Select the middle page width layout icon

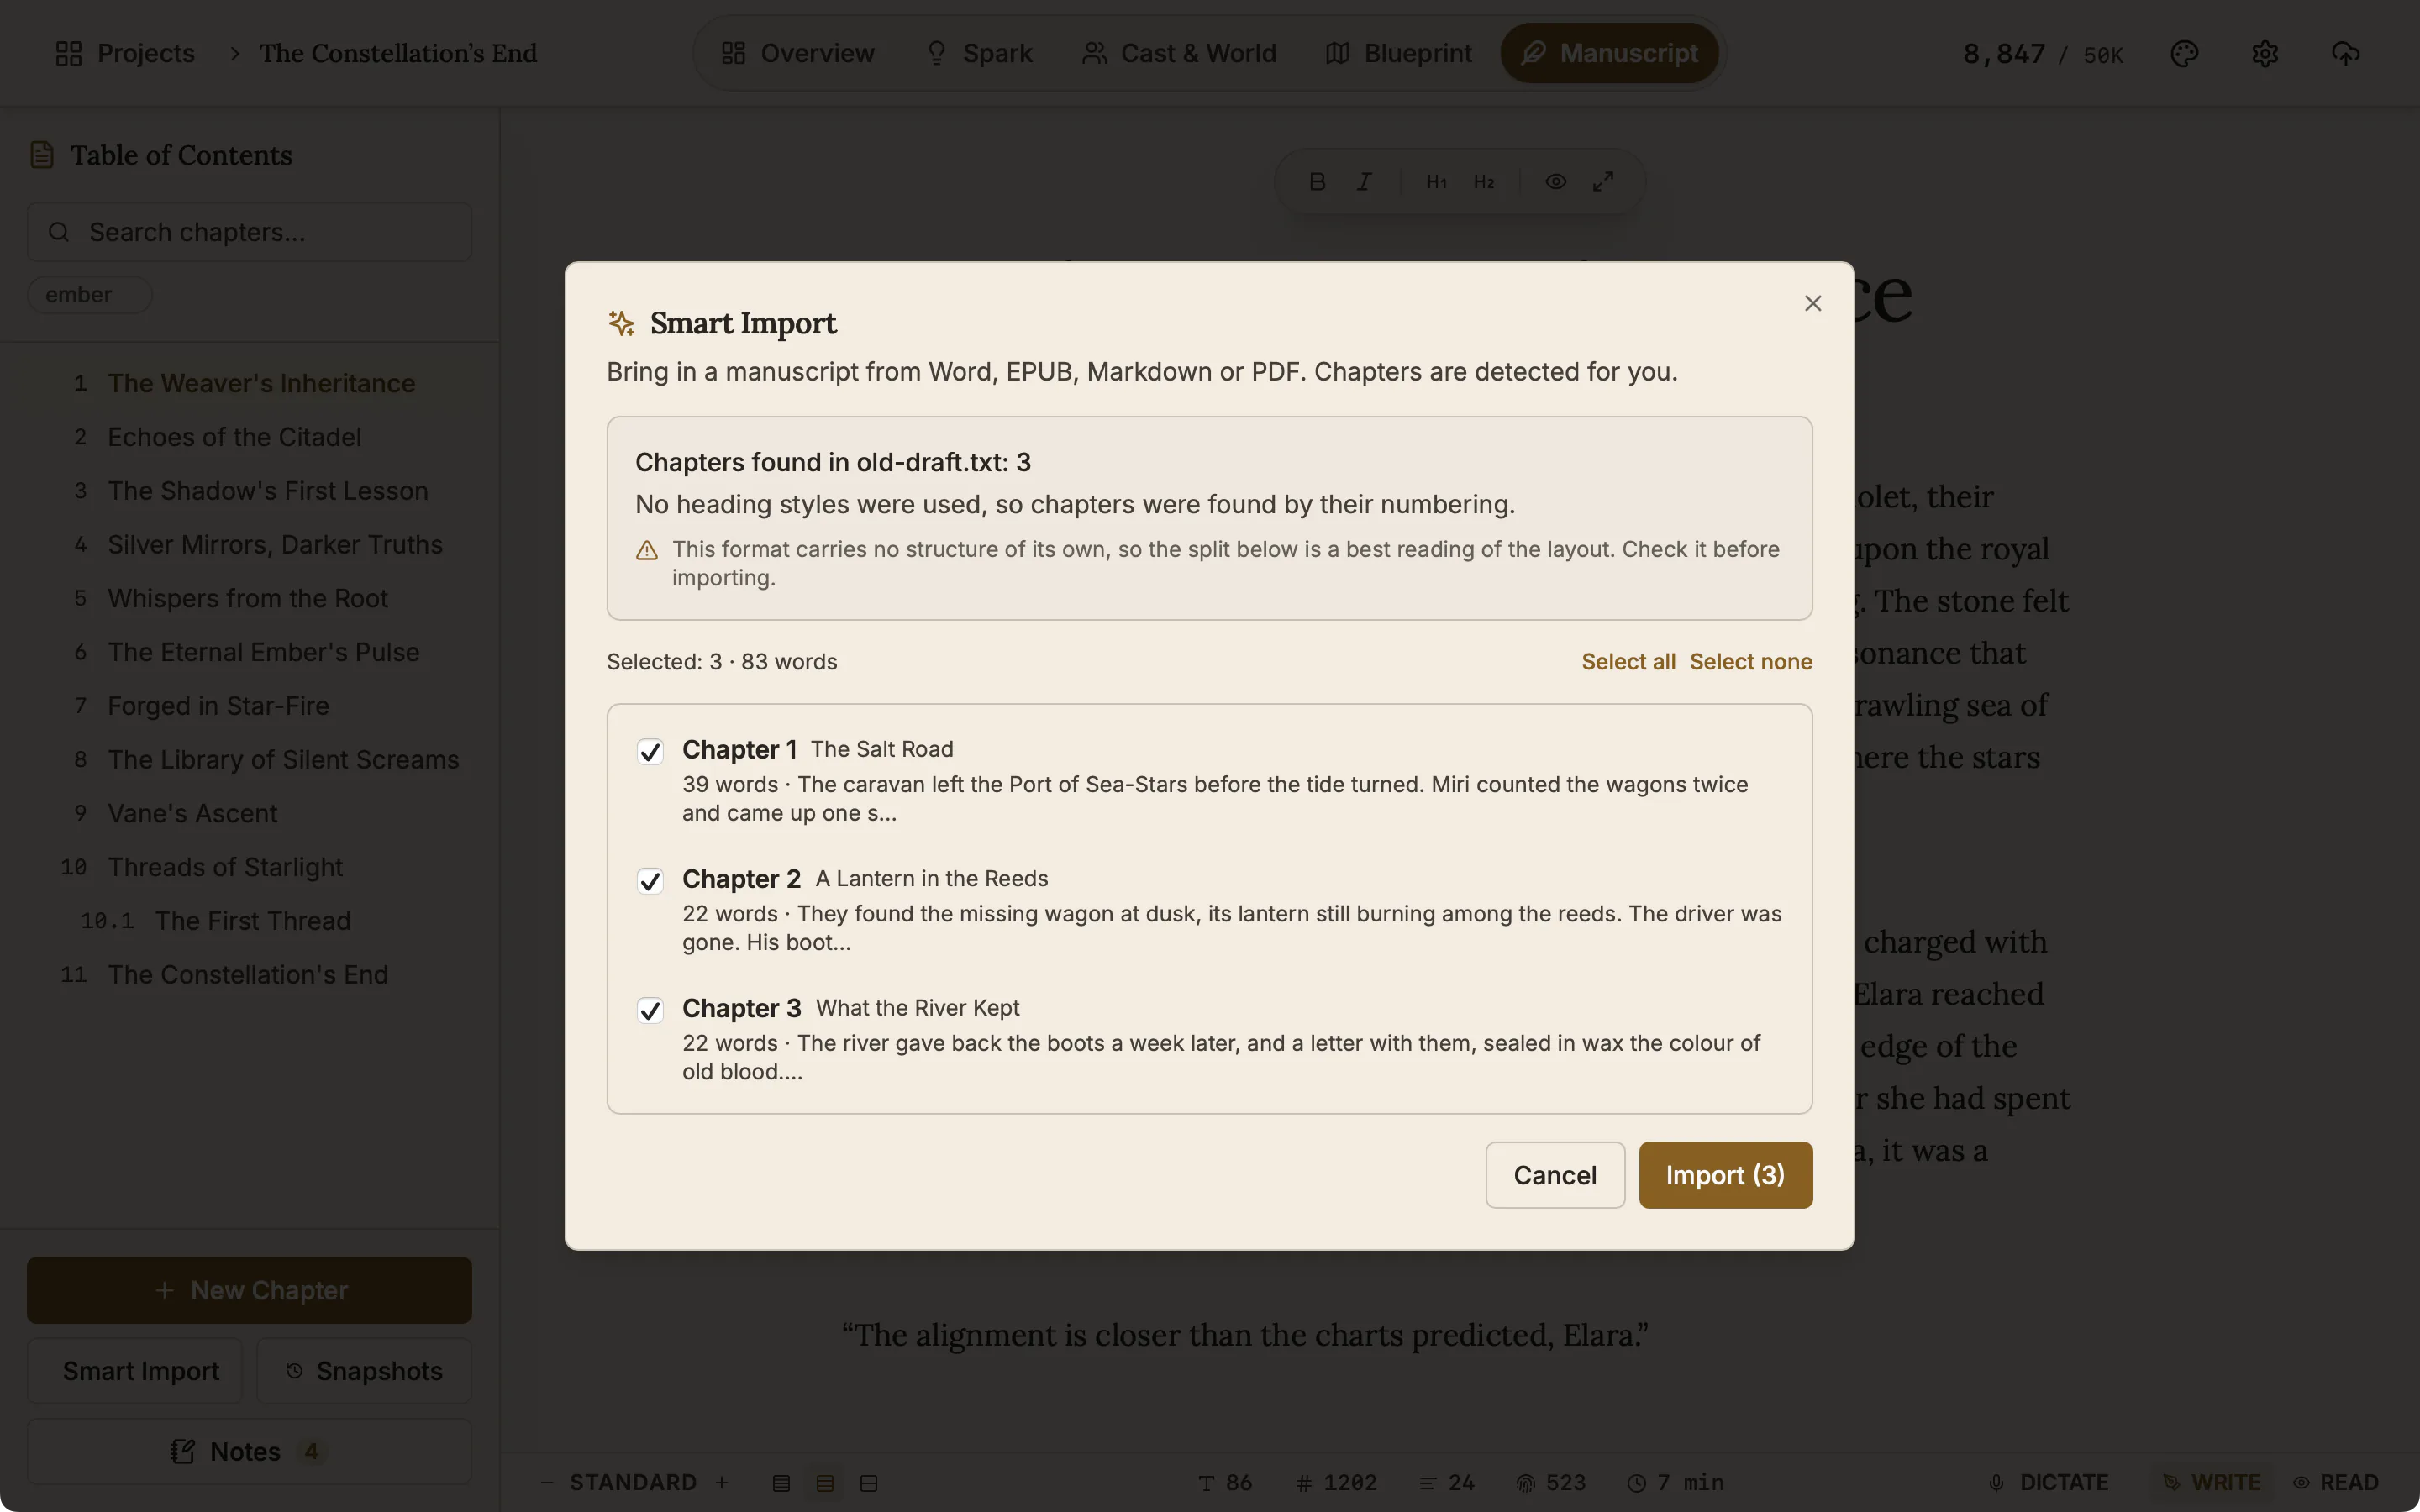825,1483
